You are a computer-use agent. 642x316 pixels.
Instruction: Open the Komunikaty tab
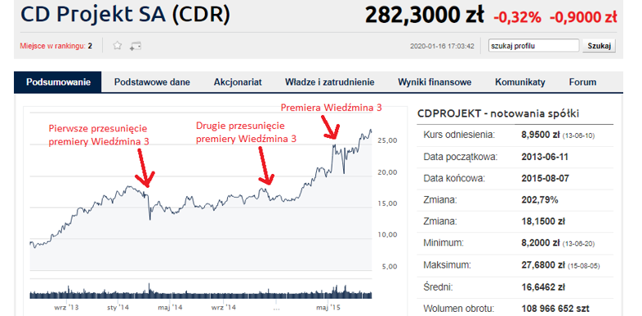(520, 82)
